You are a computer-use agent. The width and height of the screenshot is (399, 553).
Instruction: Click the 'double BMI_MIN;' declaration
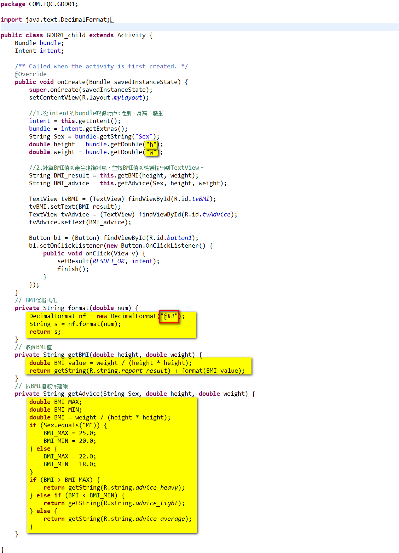[x=56, y=410]
